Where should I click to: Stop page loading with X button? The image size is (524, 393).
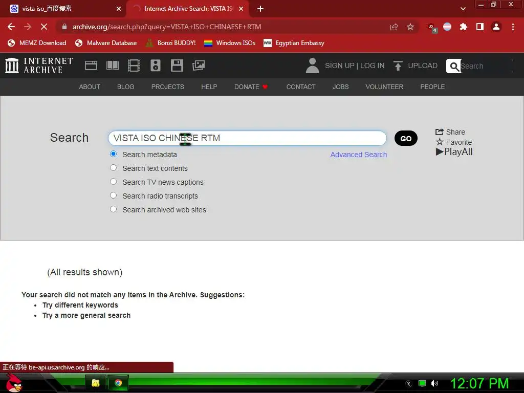tap(44, 27)
